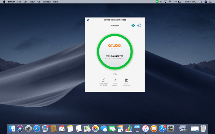215x134 pixels.
Task: Open Keynote podium icon in Dock
Action: (x=137, y=129)
